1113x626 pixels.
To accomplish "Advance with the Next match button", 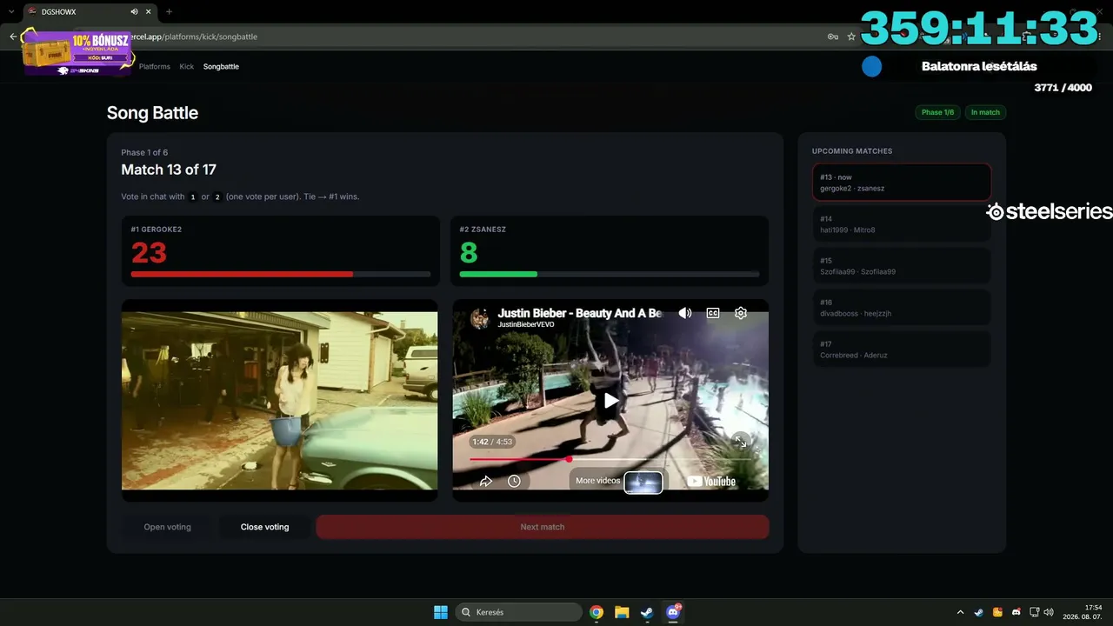I will pos(543,527).
